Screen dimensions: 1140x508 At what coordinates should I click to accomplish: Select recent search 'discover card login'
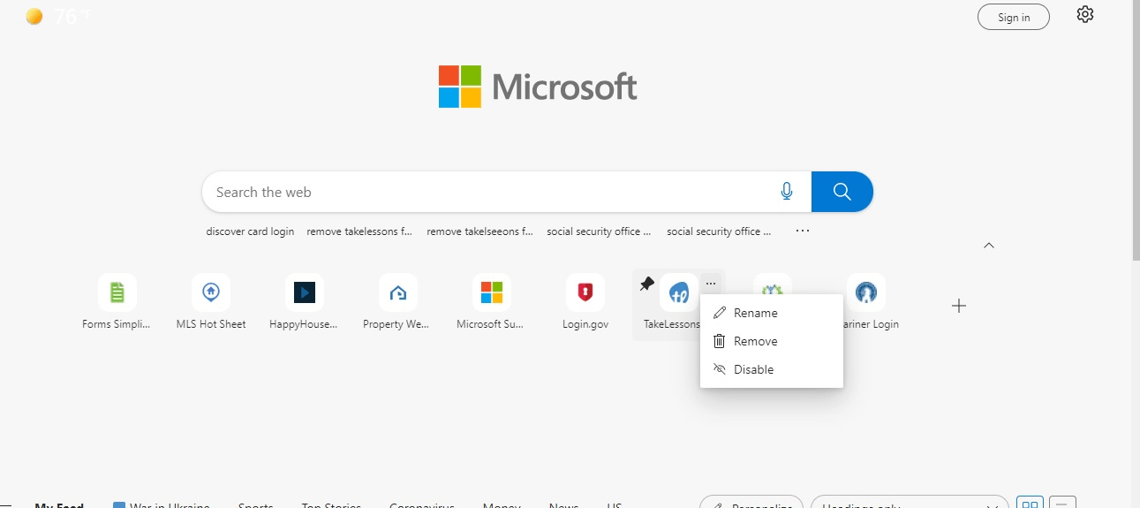250,231
